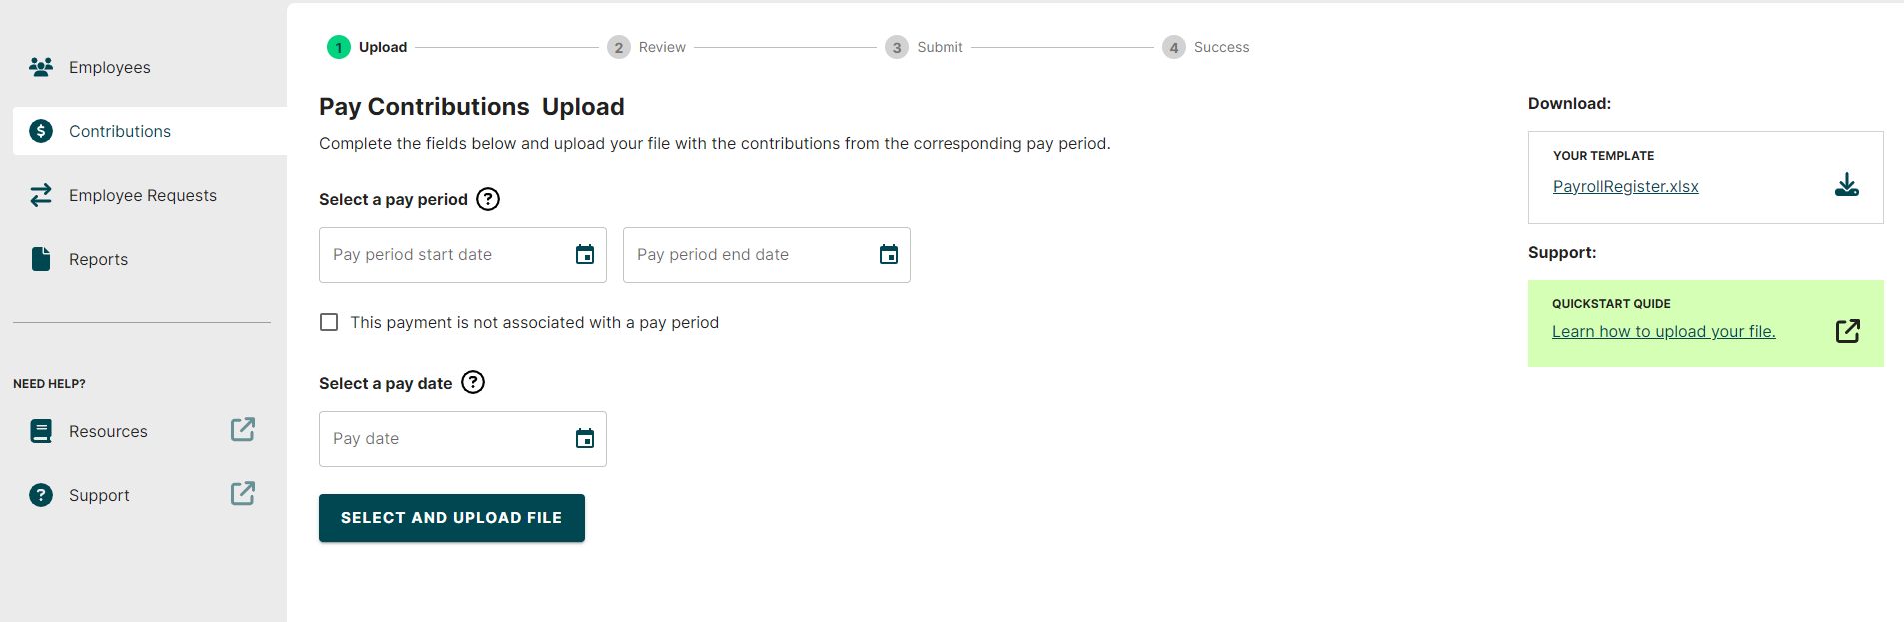Click external link icon beside Support

[x=243, y=493]
